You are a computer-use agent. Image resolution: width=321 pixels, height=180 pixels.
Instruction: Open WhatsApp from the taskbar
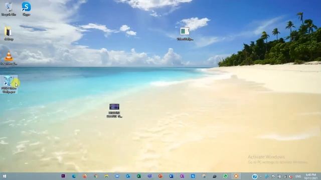(x=225, y=176)
